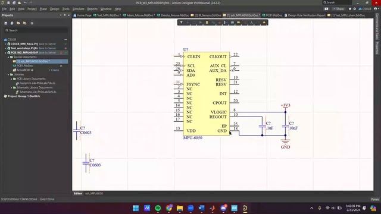Collapse the PCB_W2_MPU6050 project
381x214 pixels.
(x=5, y=53)
